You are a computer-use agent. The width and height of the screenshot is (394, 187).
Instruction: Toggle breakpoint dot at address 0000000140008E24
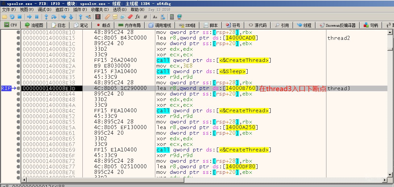(18, 60)
